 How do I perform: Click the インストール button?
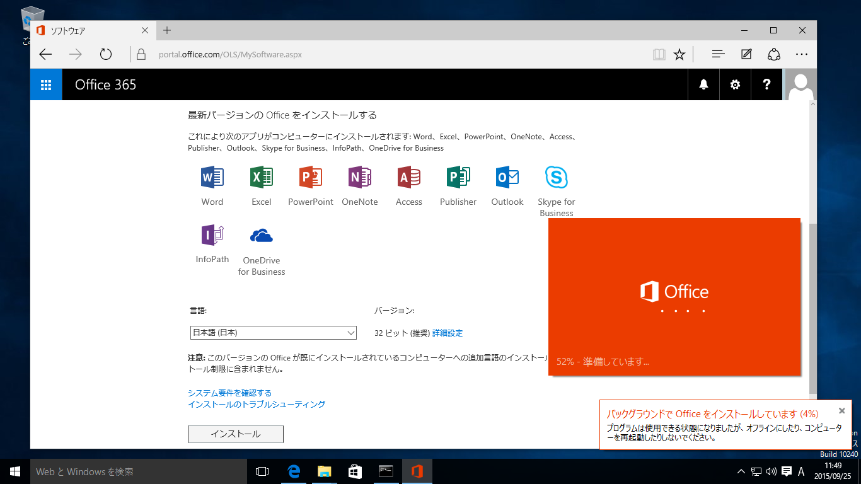point(236,434)
